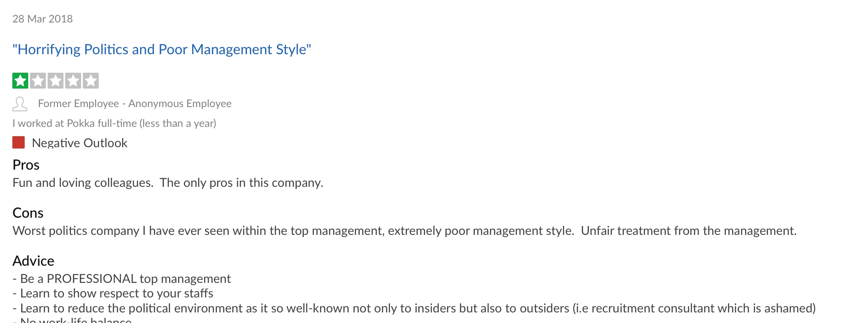Click the red Negative Outlook square
Viewport: 842px width, 323px height.
click(x=19, y=142)
